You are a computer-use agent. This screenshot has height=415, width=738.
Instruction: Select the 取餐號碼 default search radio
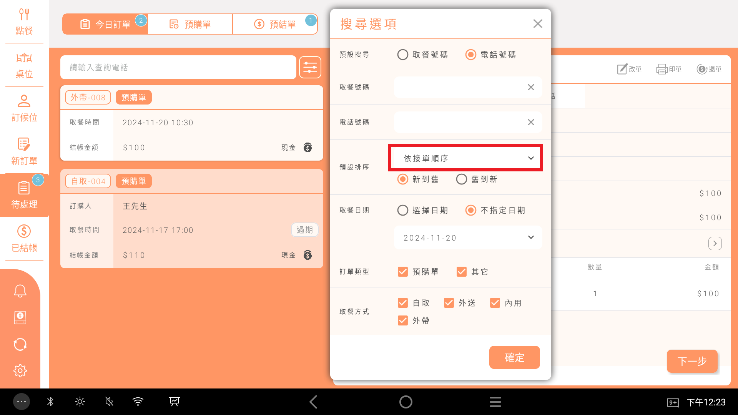pyautogui.click(x=402, y=55)
